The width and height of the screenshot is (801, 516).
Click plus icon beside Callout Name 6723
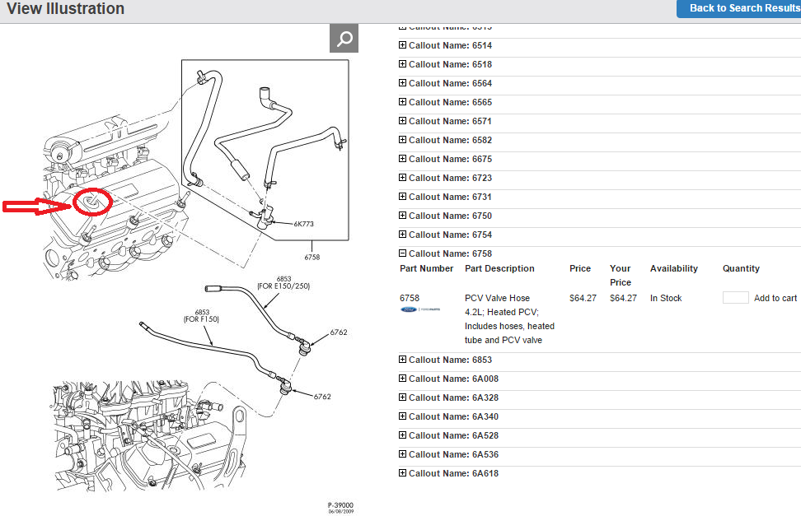coord(401,178)
